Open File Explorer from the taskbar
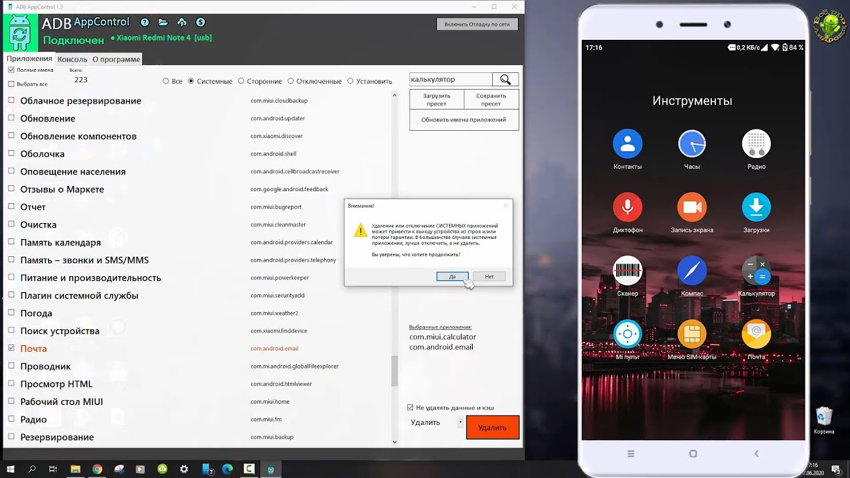The image size is (850, 478). [x=75, y=469]
